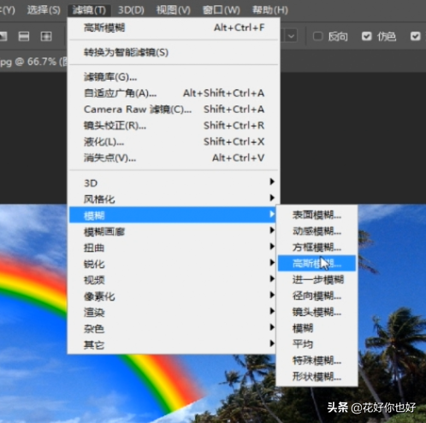Choose 消失点(V)...
426x423 pixels.
click(174, 158)
